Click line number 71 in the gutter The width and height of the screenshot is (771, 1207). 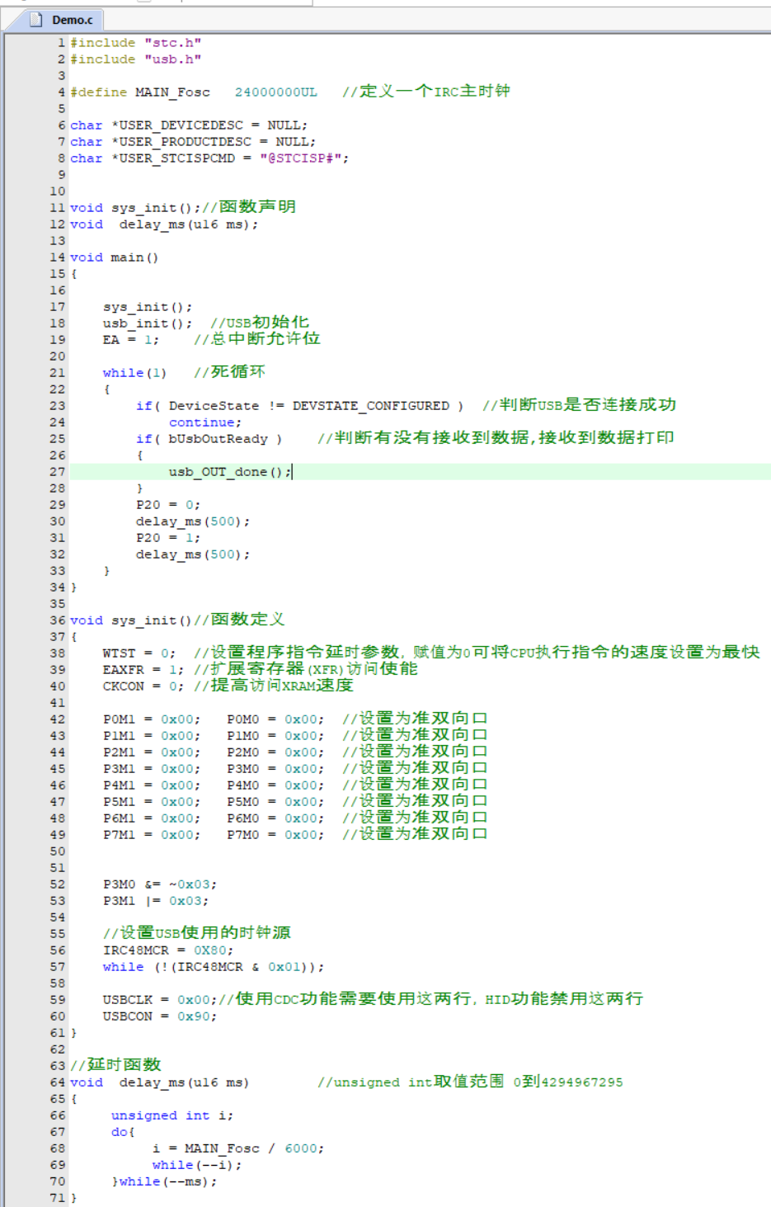pyautogui.click(x=57, y=1198)
